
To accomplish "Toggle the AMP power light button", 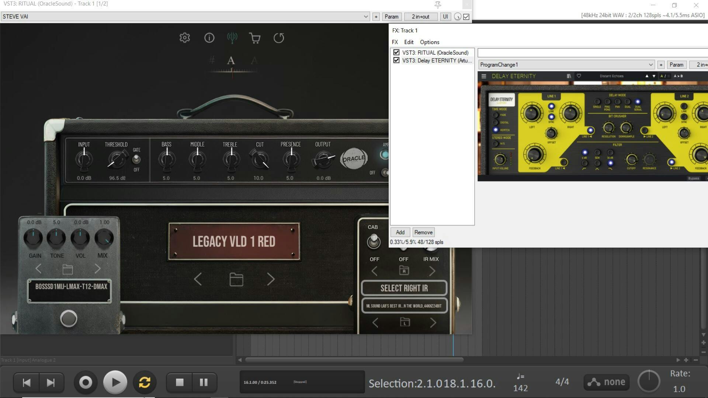I will click(384, 155).
